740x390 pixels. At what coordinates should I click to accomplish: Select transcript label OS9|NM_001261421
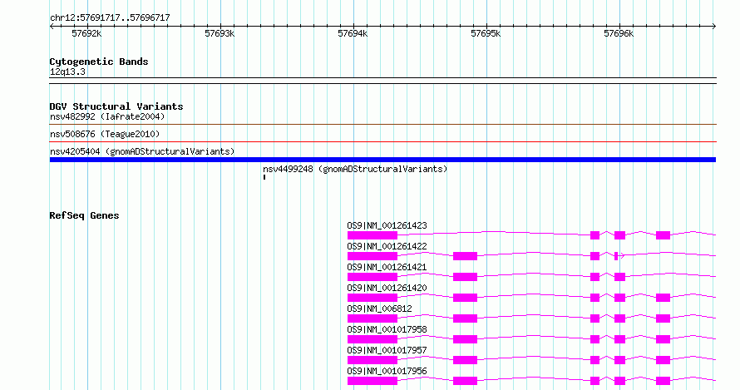pos(387,267)
